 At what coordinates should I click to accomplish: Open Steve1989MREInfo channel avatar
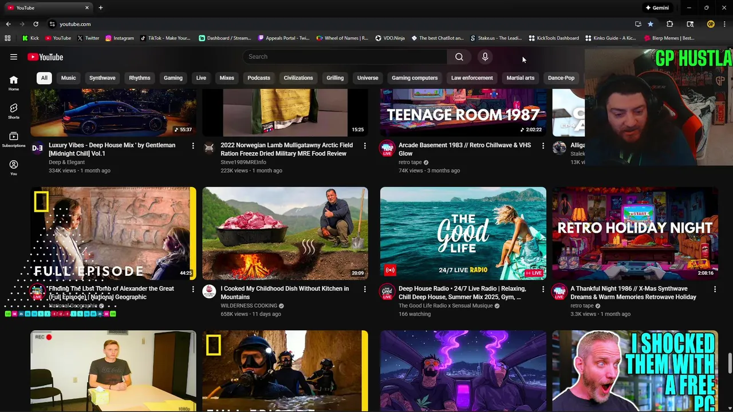pos(209,148)
